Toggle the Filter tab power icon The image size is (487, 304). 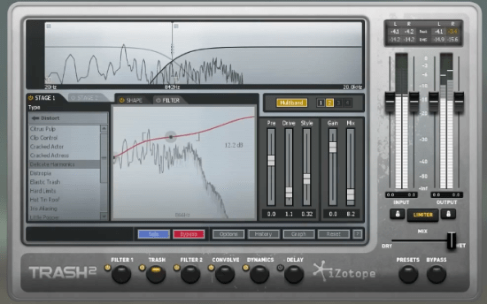tap(158, 100)
